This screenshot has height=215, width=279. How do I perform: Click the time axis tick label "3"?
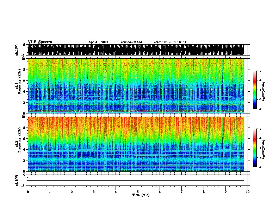point(94,192)
